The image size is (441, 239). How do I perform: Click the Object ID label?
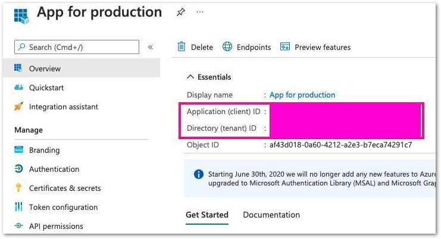click(202, 145)
